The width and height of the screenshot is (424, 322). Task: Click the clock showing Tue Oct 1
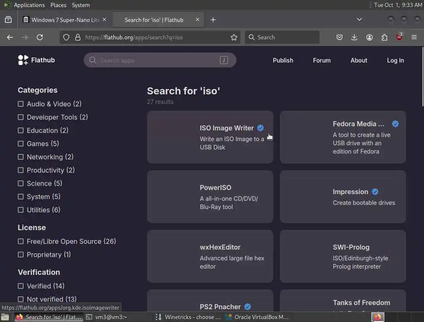(398, 5)
